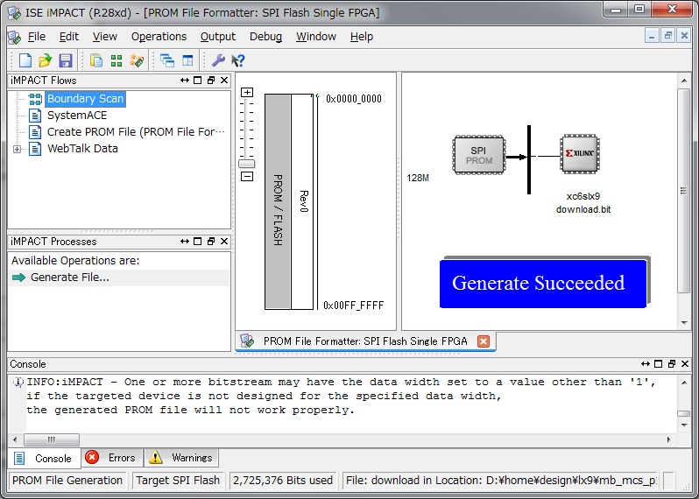Click the Create PROM File document icon
This screenshot has width=699, height=499.
click(x=35, y=132)
